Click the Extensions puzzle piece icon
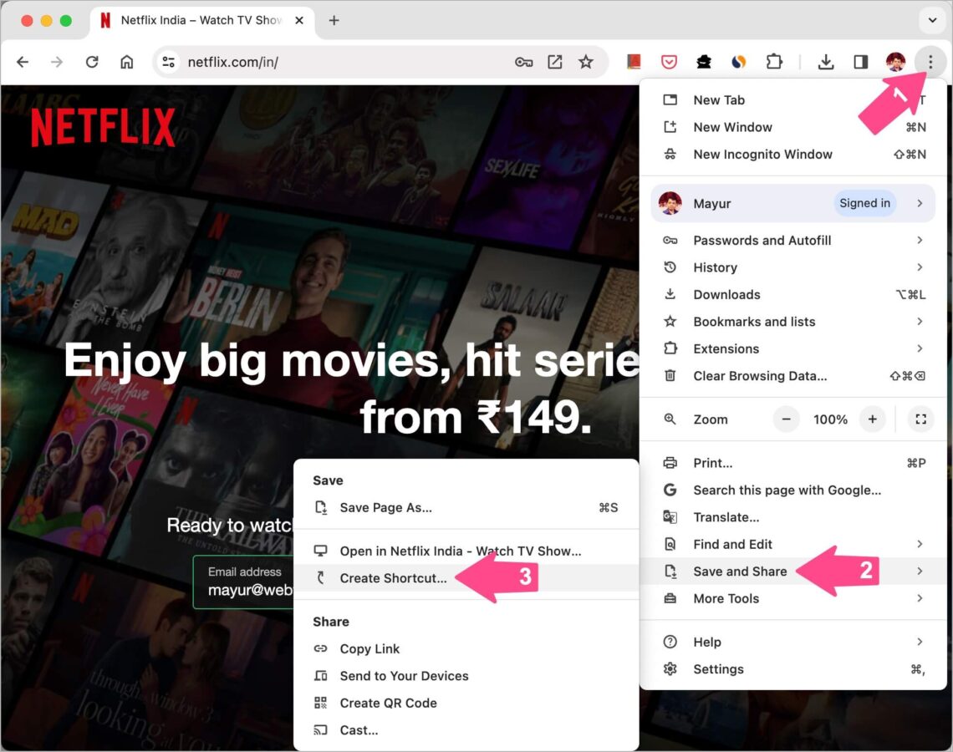The image size is (953, 752). point(774,61)
